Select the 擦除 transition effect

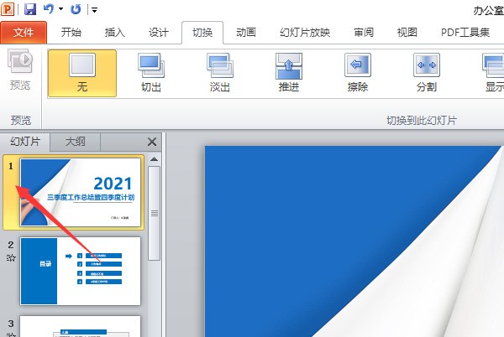coord(357,72)
